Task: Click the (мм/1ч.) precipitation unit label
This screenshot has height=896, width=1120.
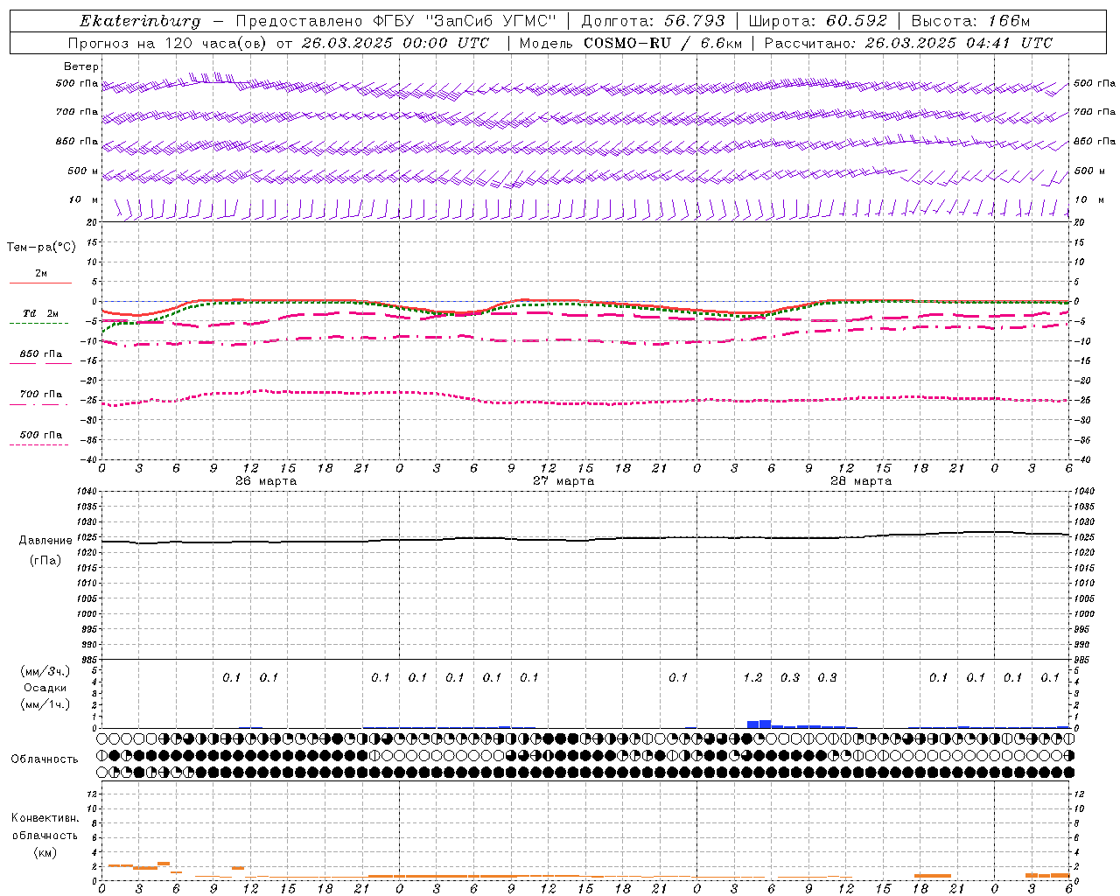Action: 45,704
